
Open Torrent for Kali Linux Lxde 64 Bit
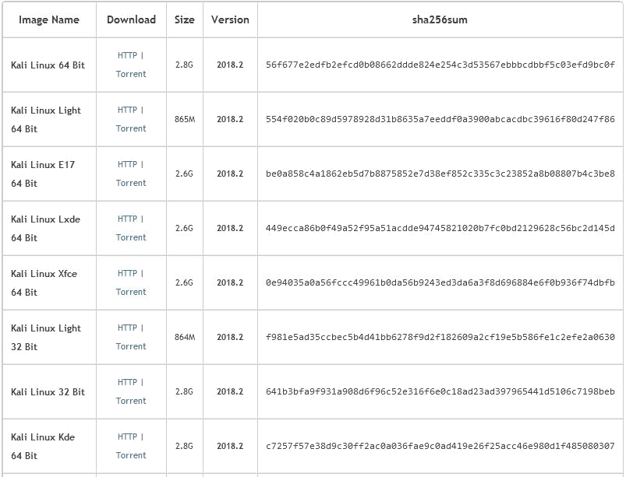(x=131, y=238)
